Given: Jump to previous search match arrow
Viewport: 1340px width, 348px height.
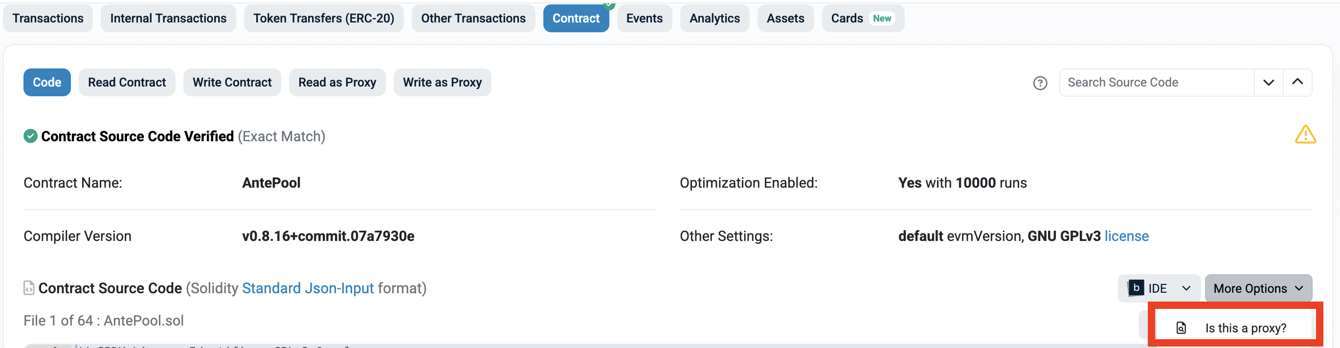Looking at the screenshot, I should pos(1297,83).
